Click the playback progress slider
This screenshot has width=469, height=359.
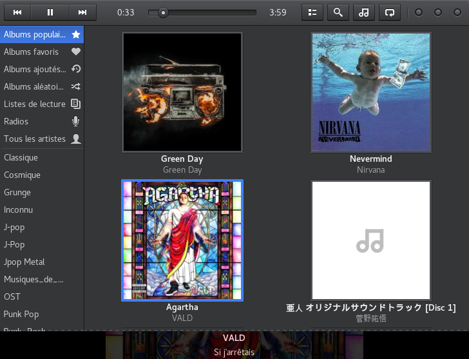pos(202,12)
